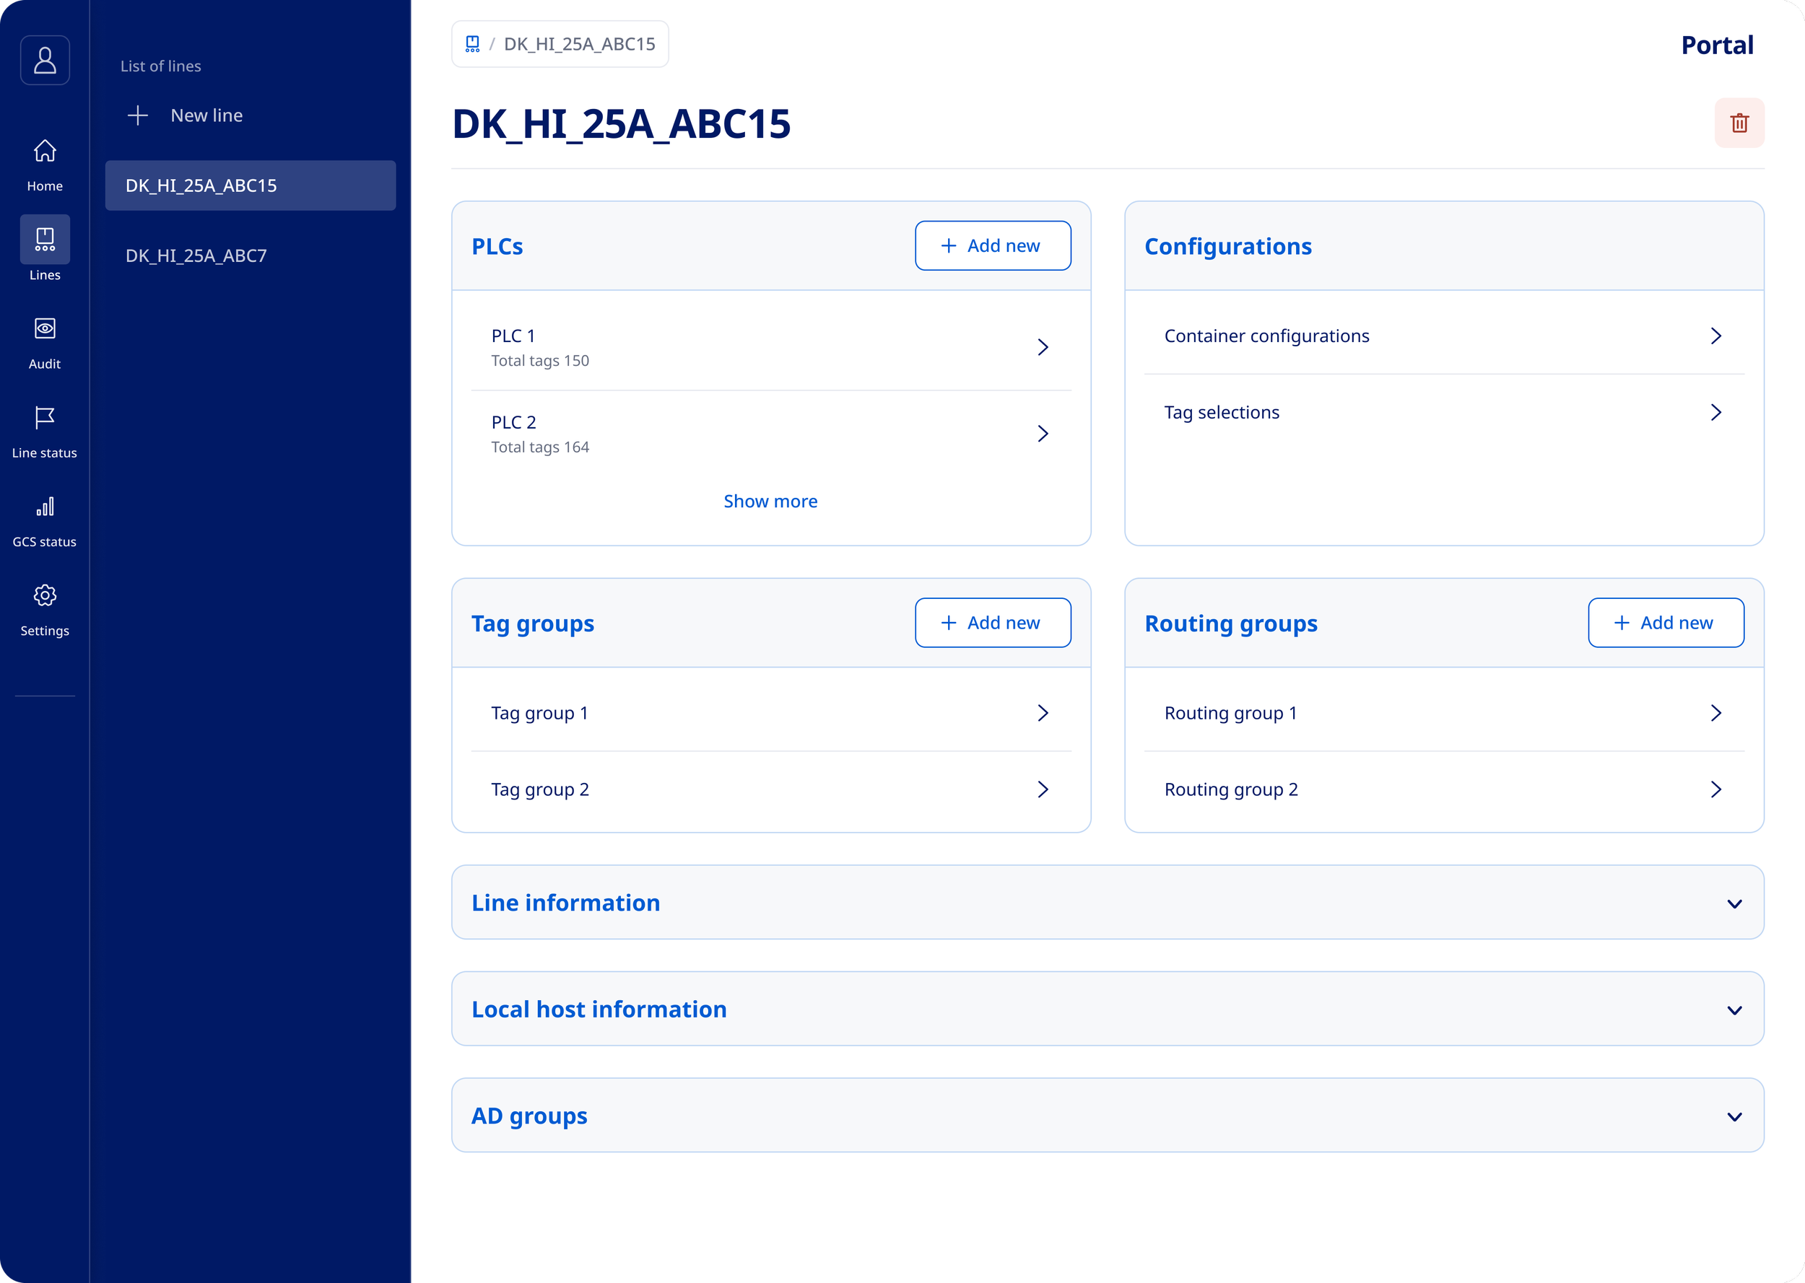
Task: Click Total tags 164 text
Action: [x=540, y=447]
